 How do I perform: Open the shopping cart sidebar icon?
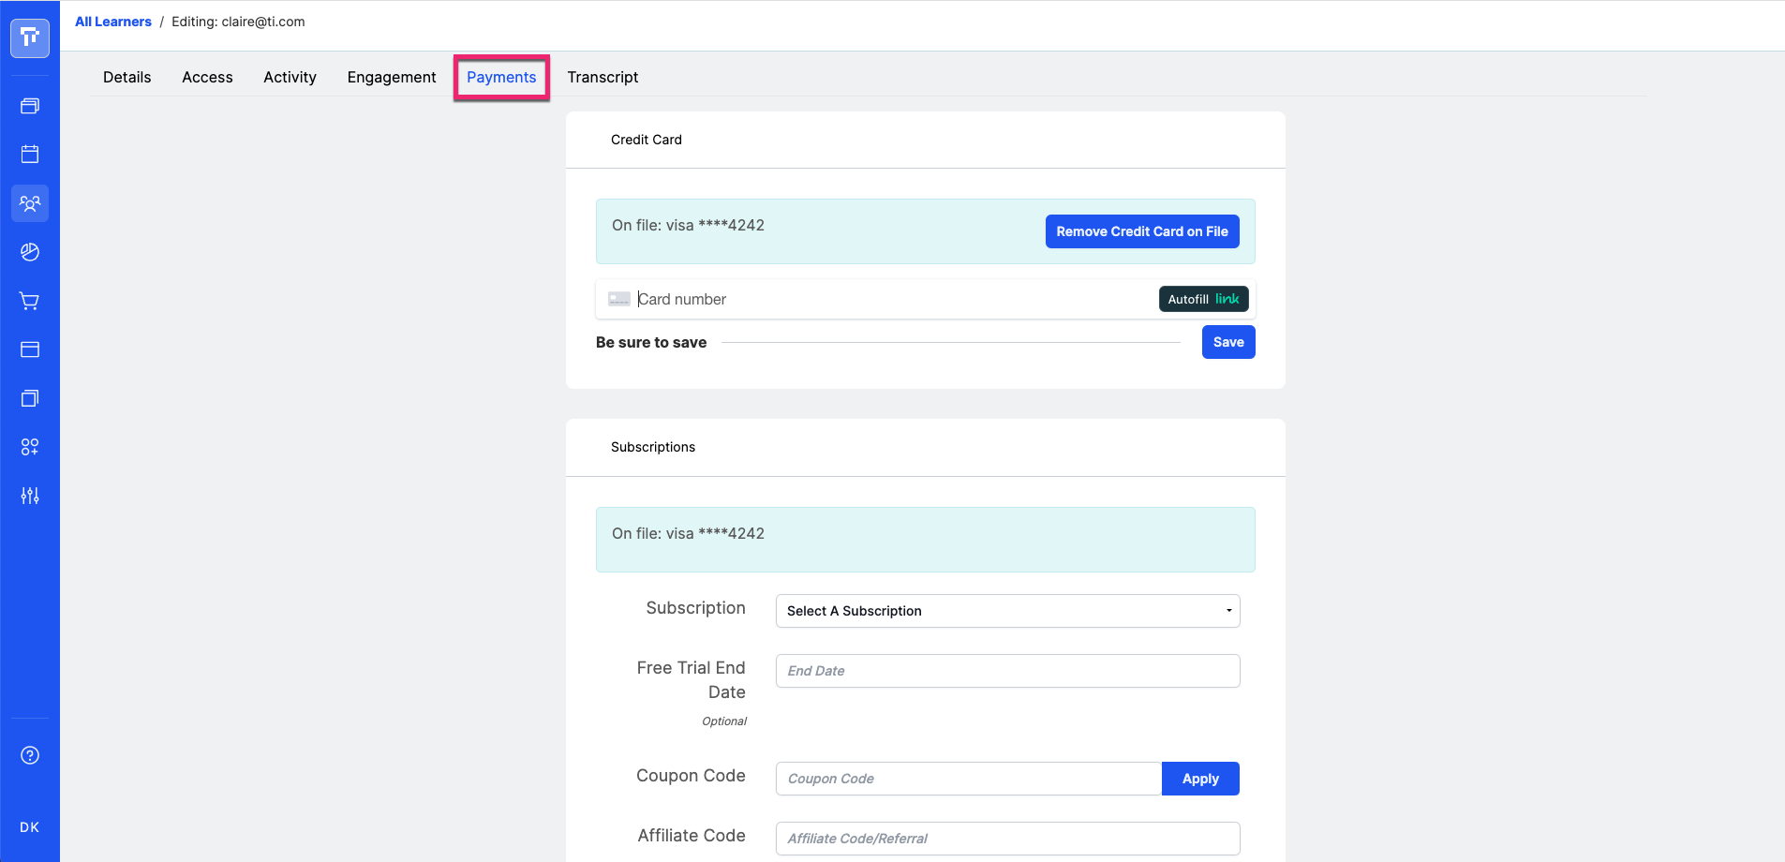click(30, 301)
